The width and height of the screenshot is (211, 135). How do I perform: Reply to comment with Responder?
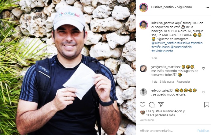[183, 82]
